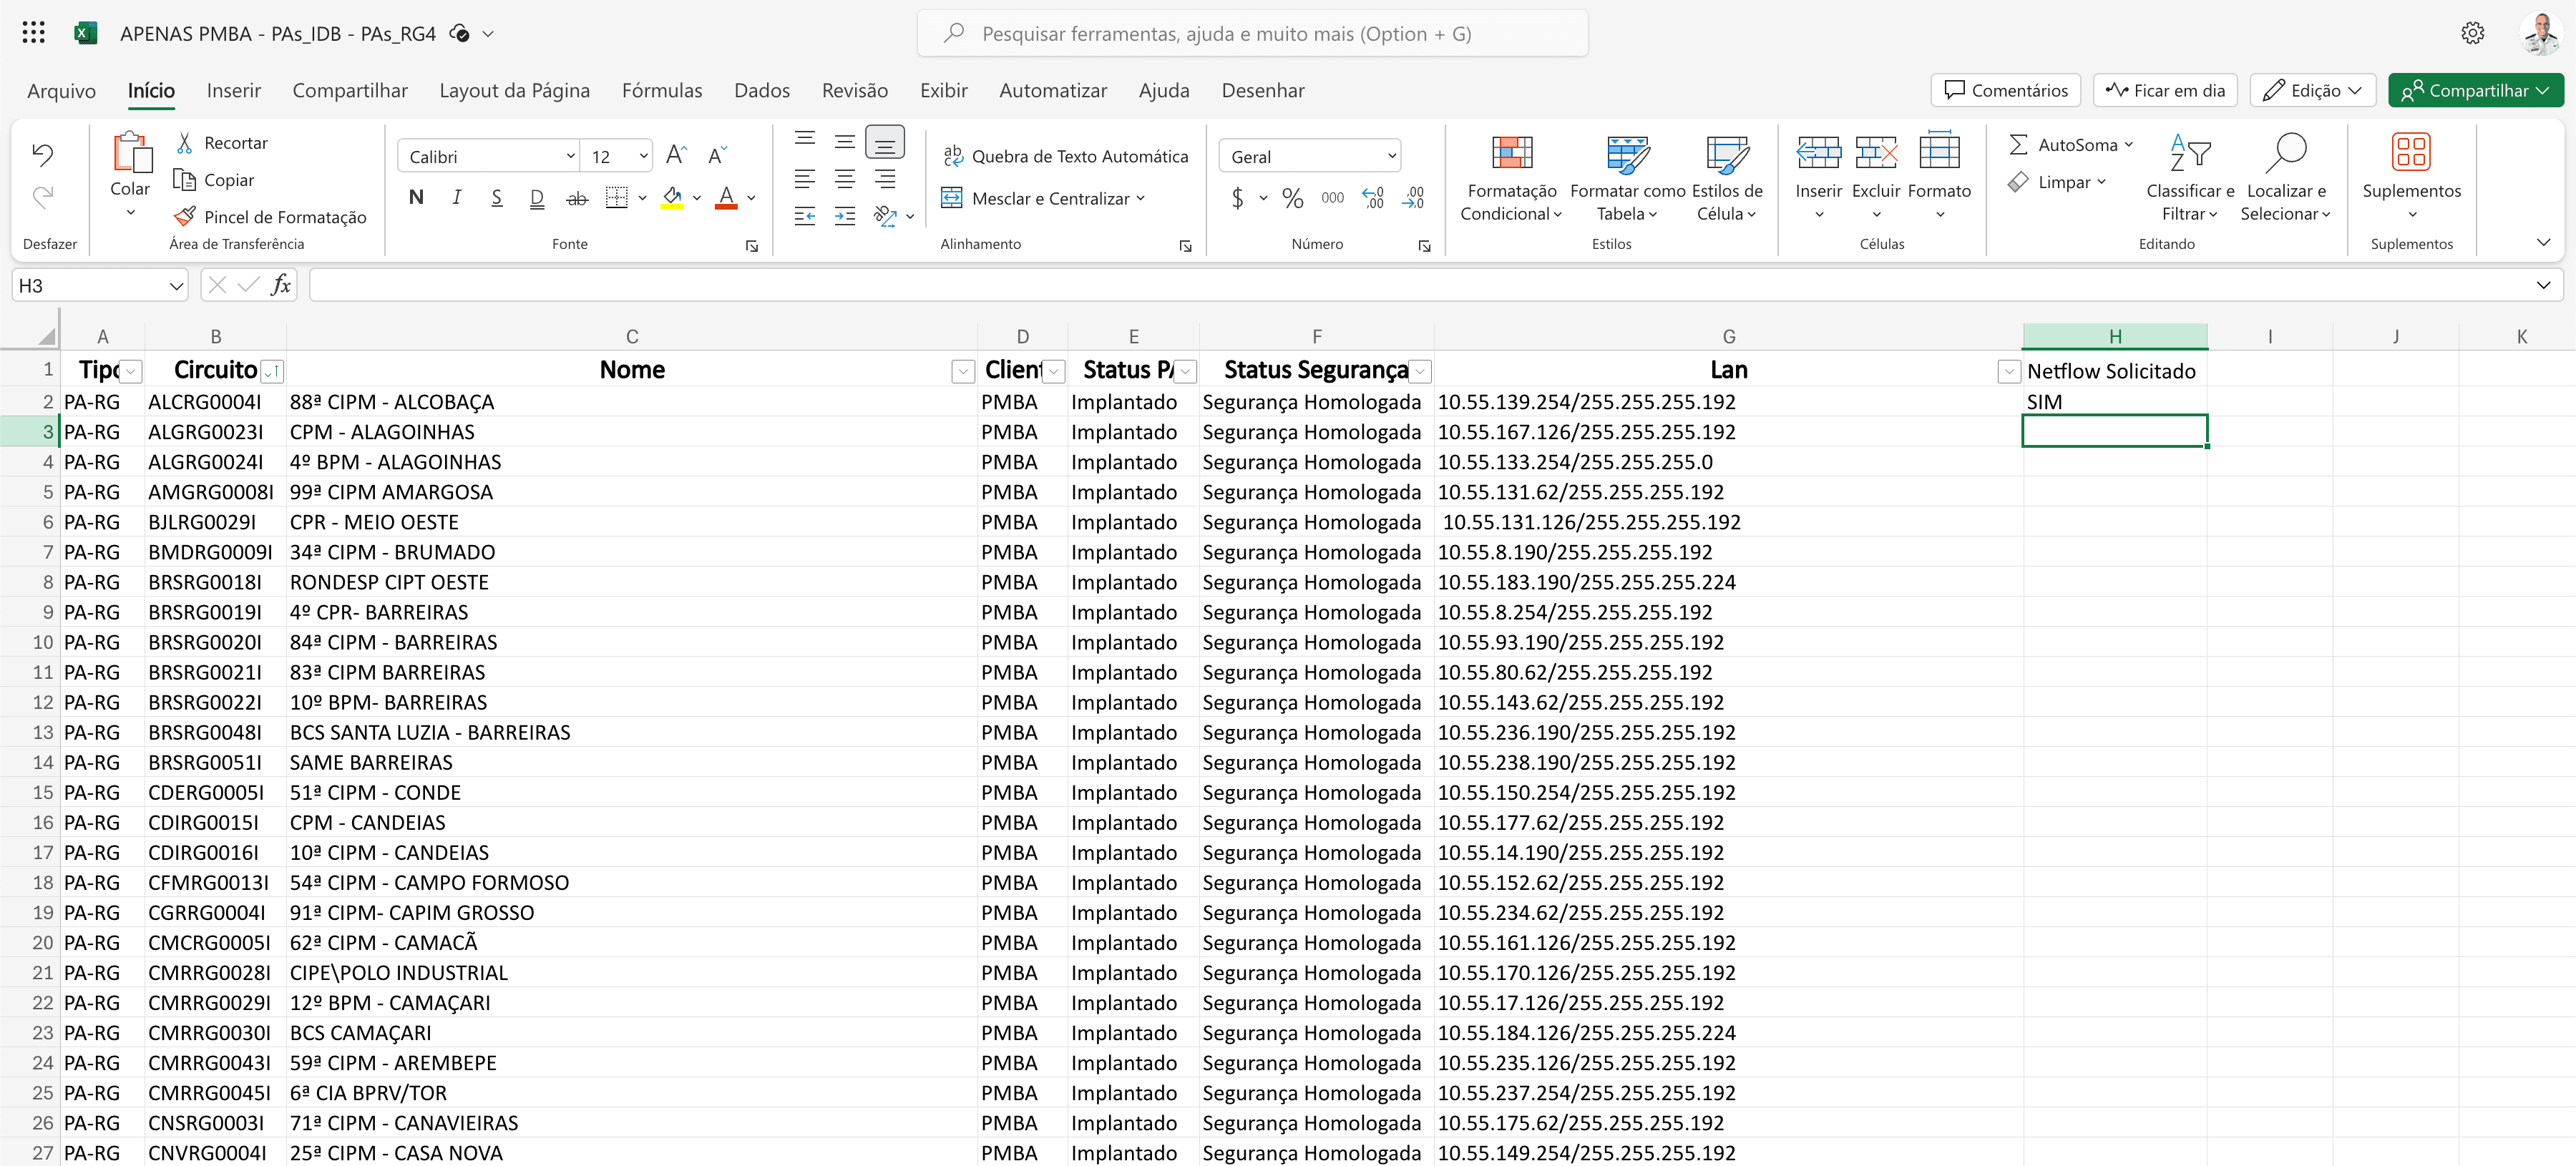Click the Colar paste clipboard icon
The height and width of the screenshot is (1166, 2576).
click(x=131, y=152)
